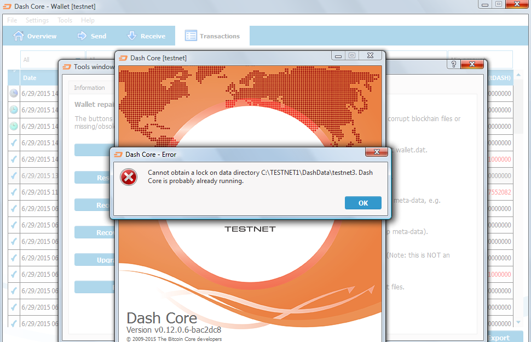Viewport: 531px width, 342px height.
Task: Select the Transactions tab
Action: click(x=212, y=36)
